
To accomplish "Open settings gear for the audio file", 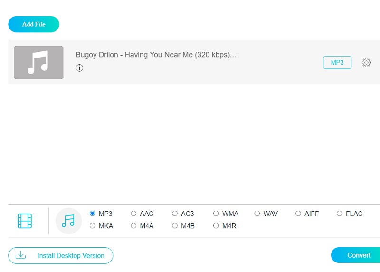I will click(366, 62).
